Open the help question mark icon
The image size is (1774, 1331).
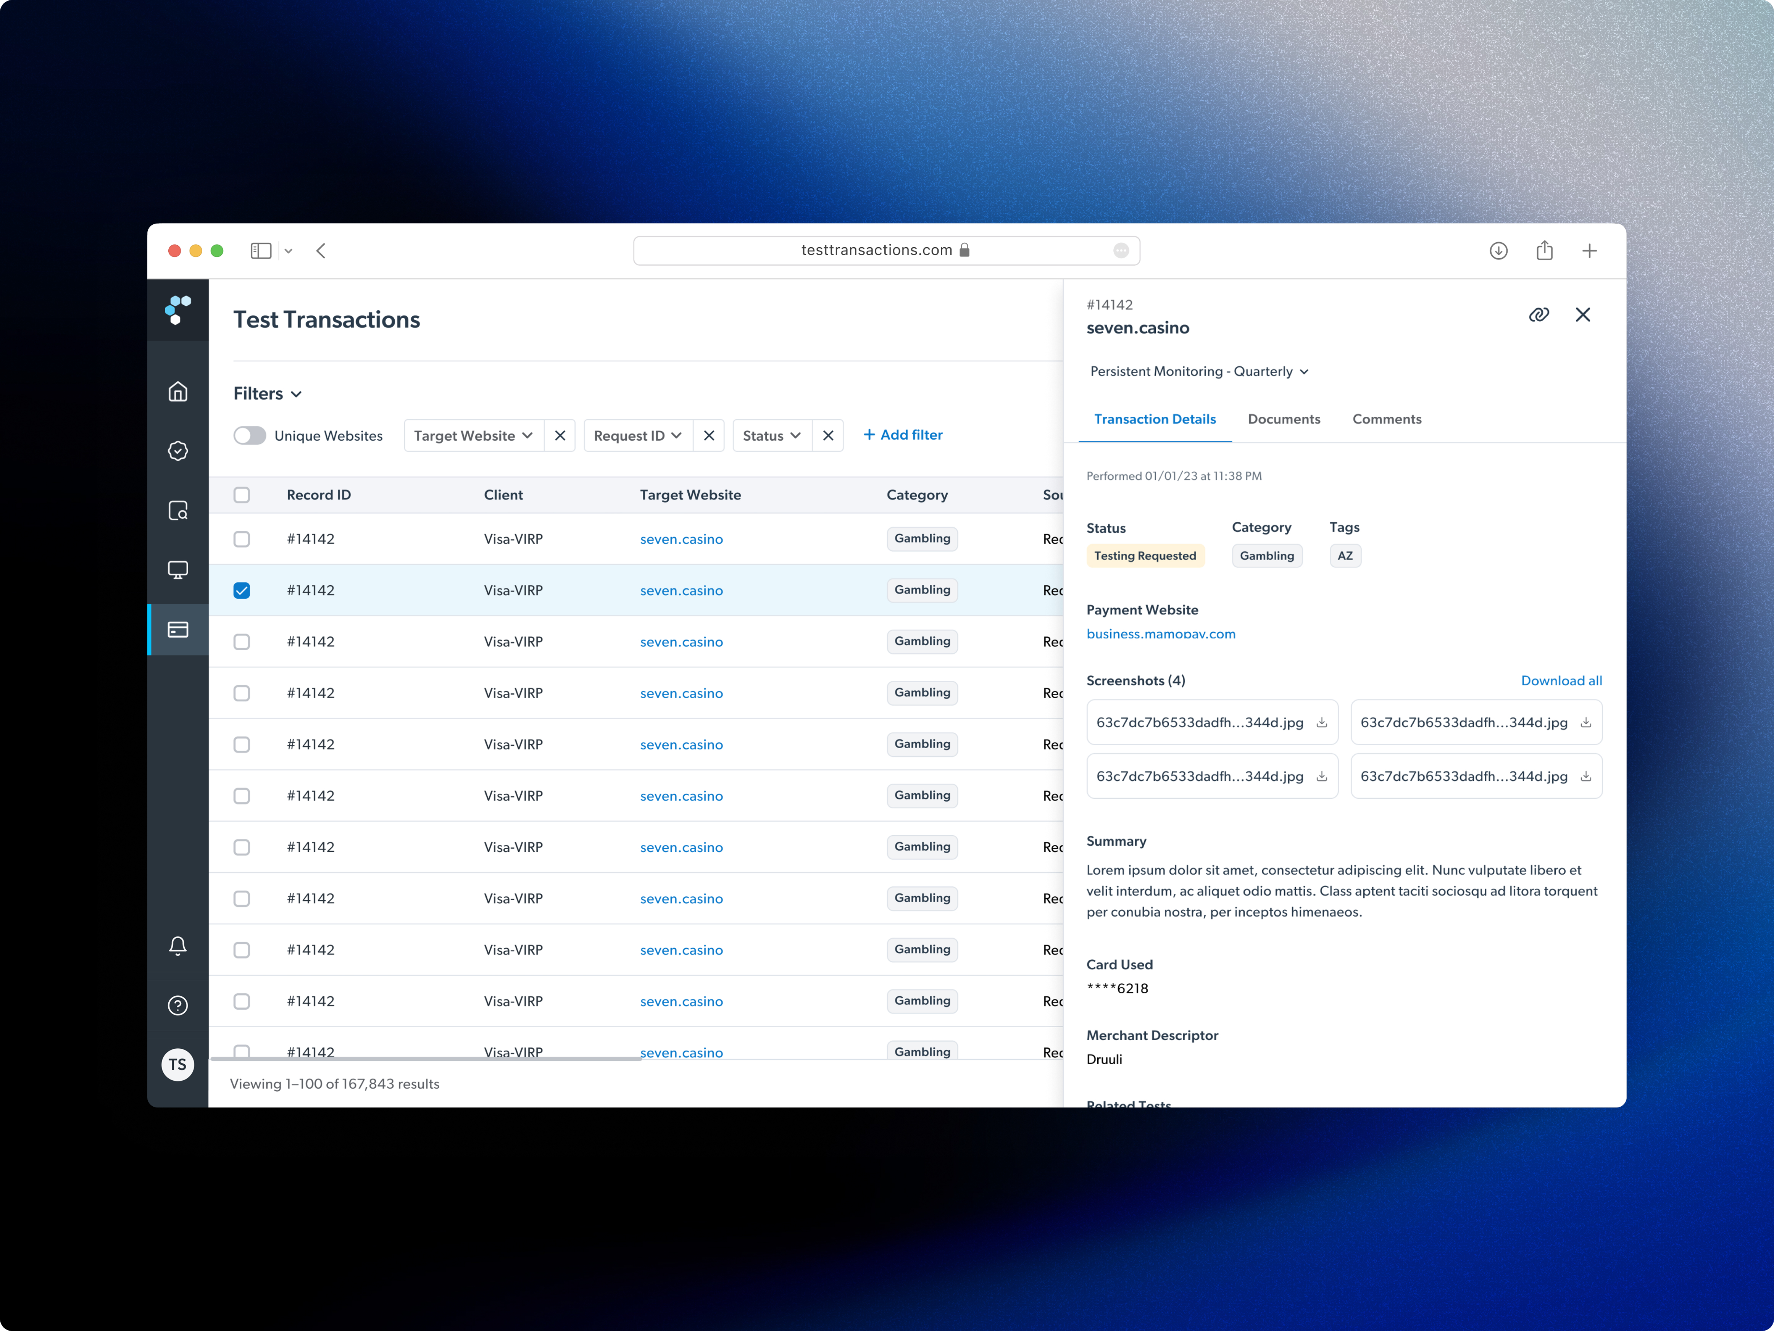pyautogui.click(x=178, y=1006)
